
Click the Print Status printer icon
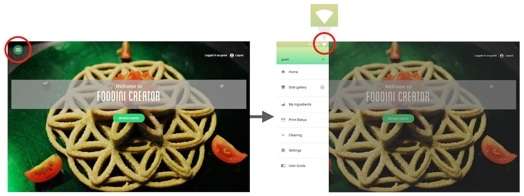coord(283,120)
